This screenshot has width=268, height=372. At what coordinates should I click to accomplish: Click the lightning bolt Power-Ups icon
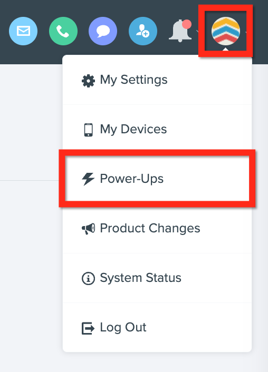88,179
